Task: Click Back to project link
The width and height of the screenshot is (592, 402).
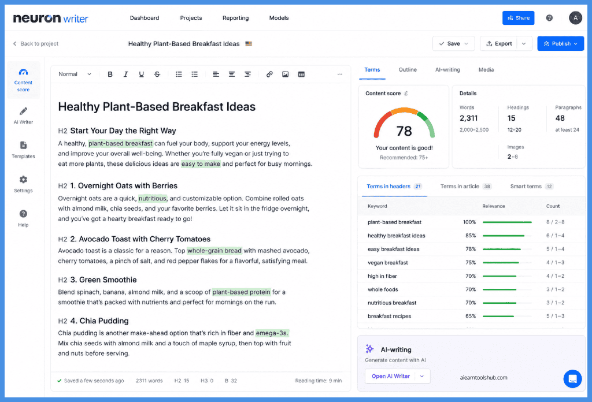Action: (35, 44)
